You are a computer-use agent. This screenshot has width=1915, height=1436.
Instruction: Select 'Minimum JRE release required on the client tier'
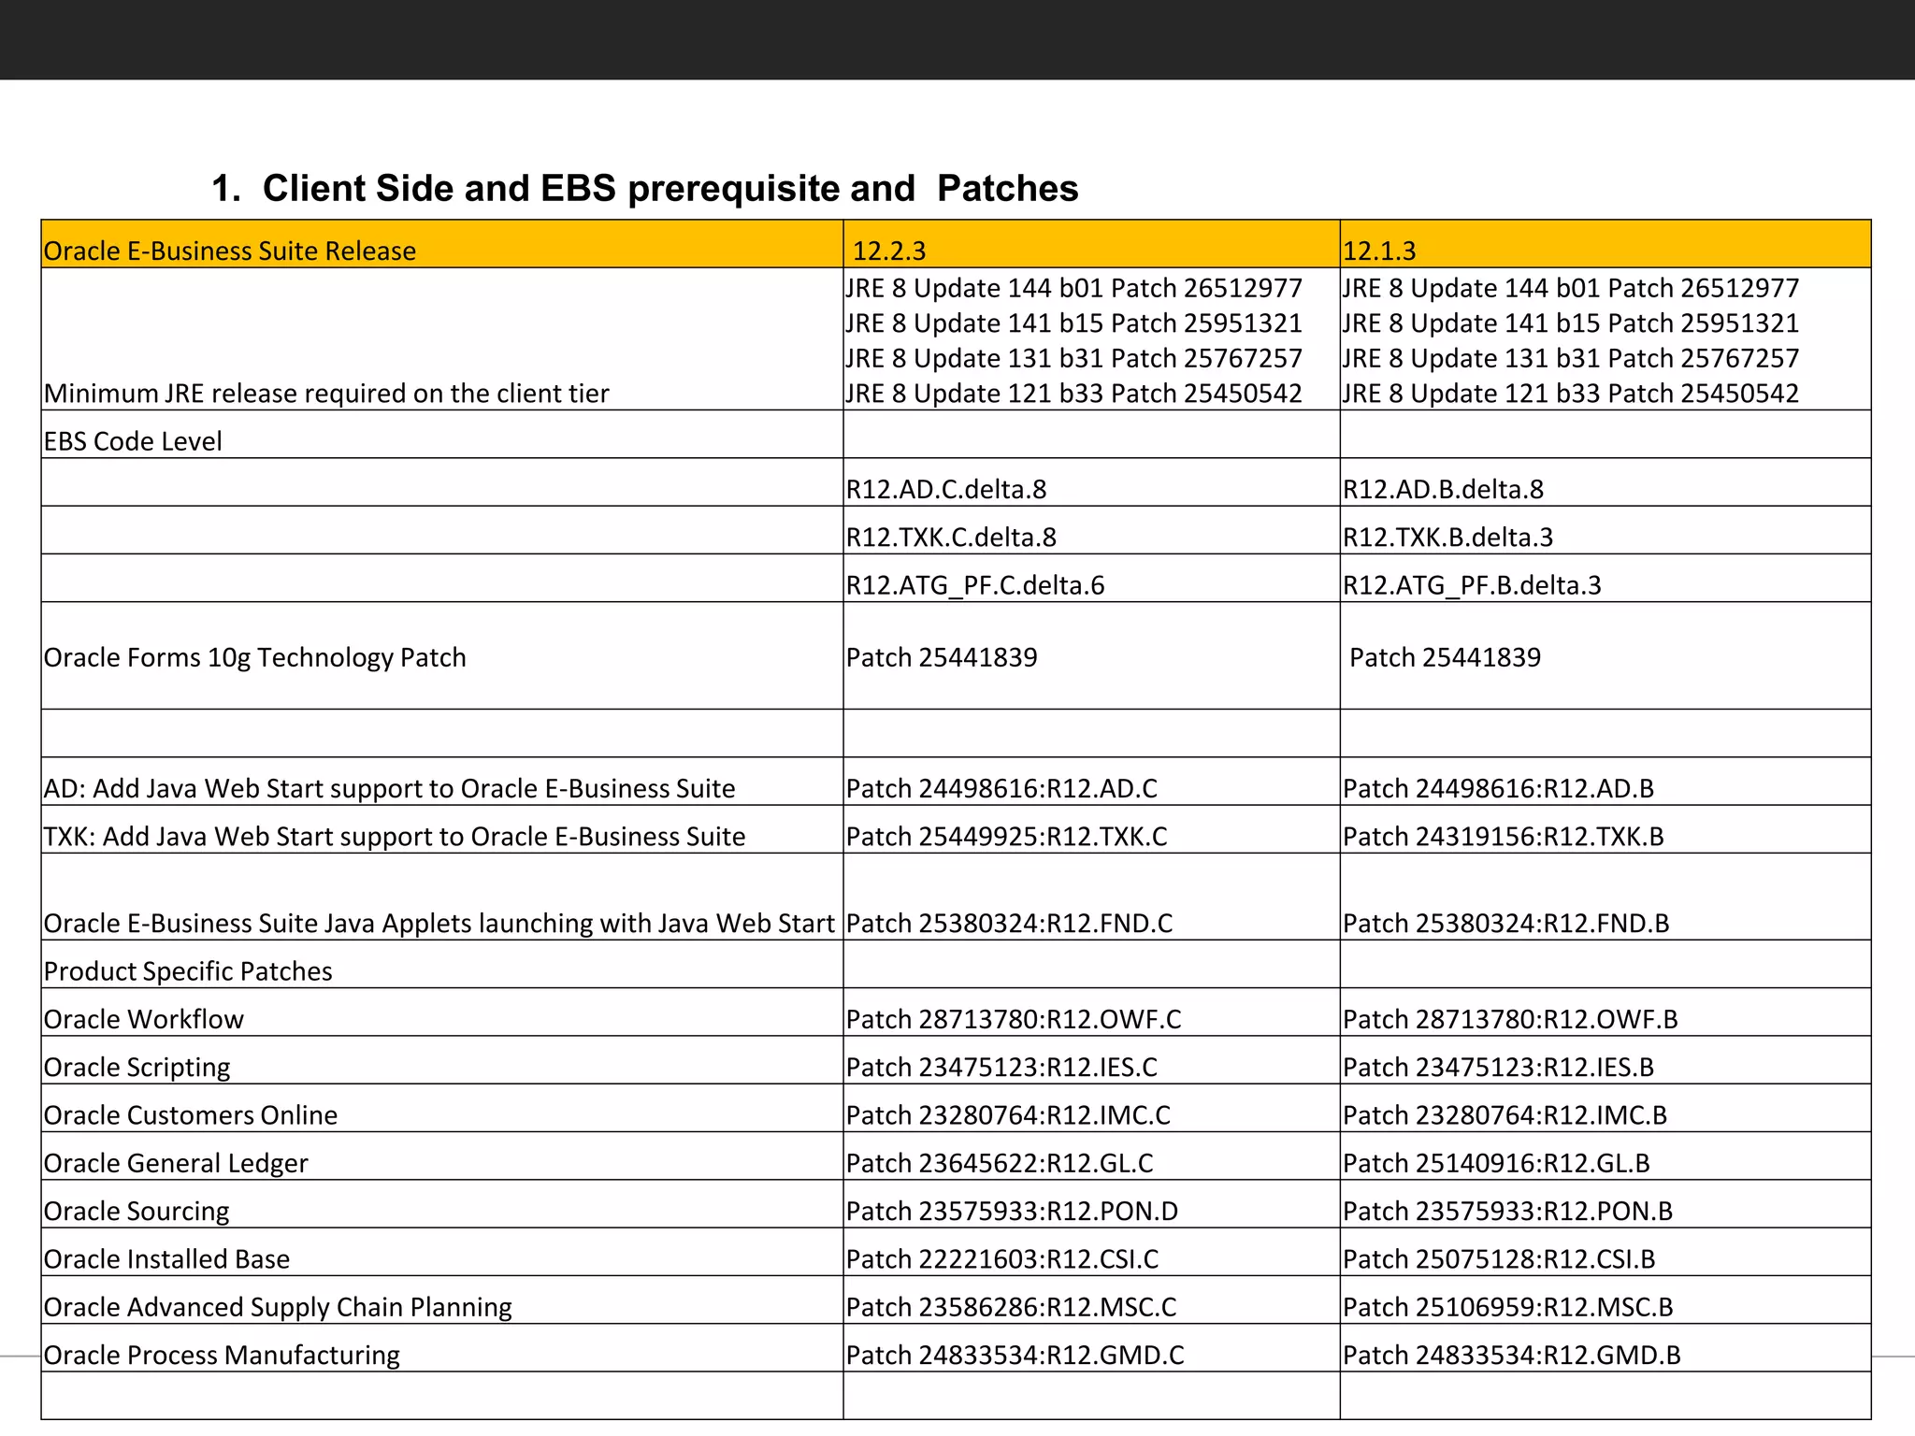(326, 394)
